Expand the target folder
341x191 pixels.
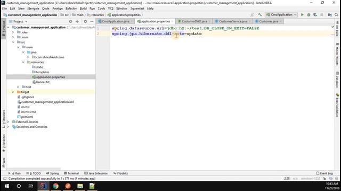pos(13,92)
